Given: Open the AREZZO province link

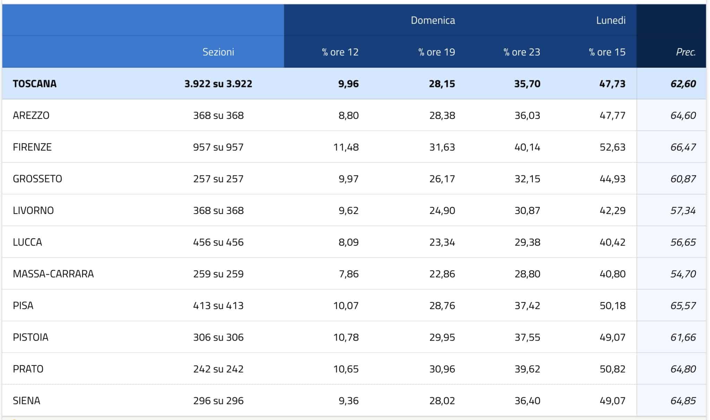Looking at the screenshot, I should coord(31,115).
